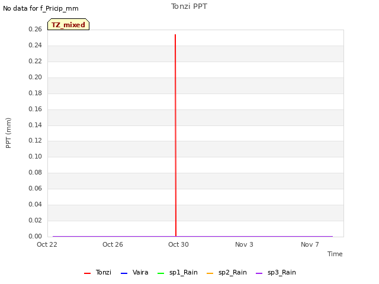Screen dimensions: 379x284
Task: Click the Oct 22 x-axis label
Action: coord(47,244)
